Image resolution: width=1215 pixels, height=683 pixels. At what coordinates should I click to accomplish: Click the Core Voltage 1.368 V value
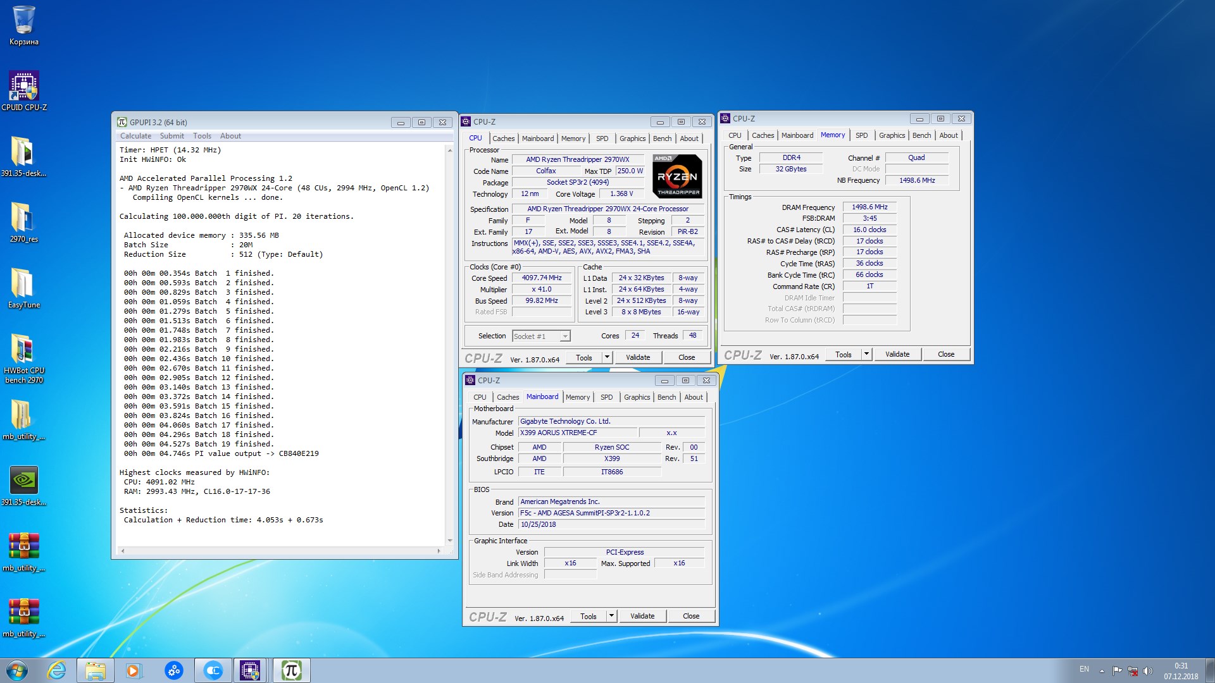[x=621, y=194]
